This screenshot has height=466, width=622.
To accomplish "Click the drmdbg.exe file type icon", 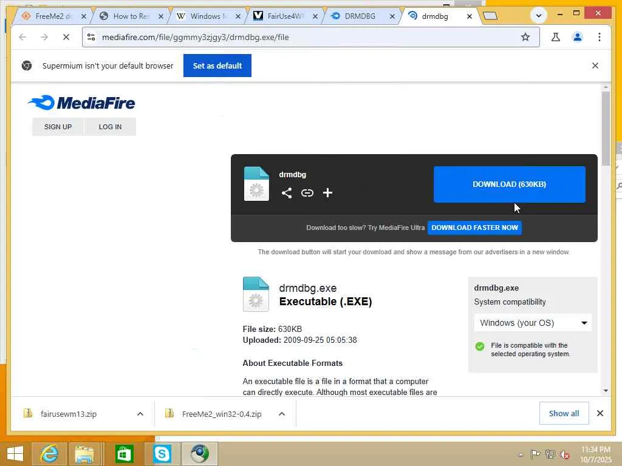I will coord(256,294).
